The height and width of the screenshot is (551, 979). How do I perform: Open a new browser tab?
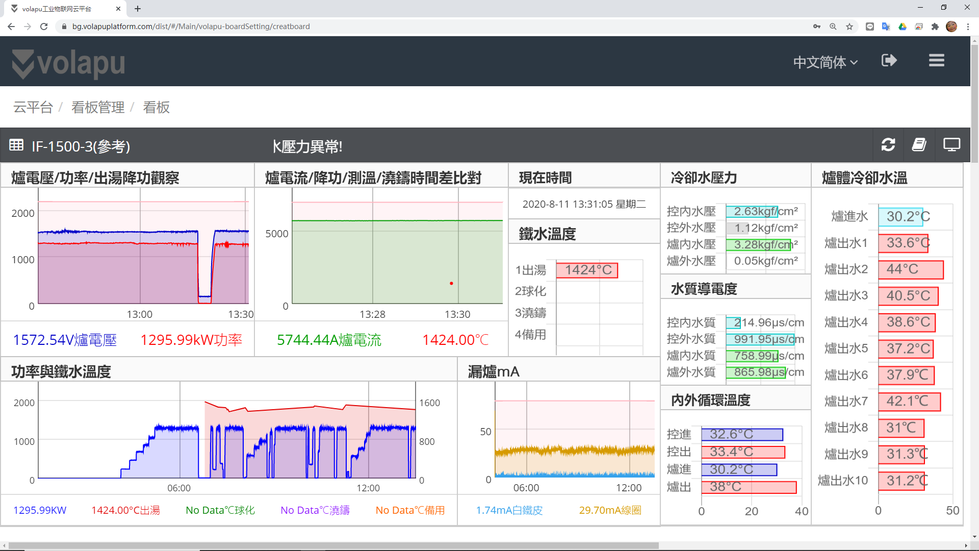[138, 9]
